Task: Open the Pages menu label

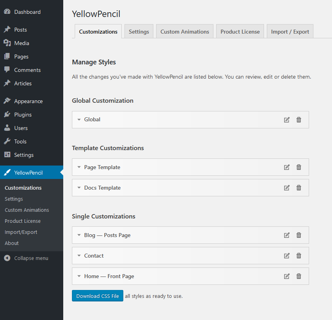Action: [21, 57]
